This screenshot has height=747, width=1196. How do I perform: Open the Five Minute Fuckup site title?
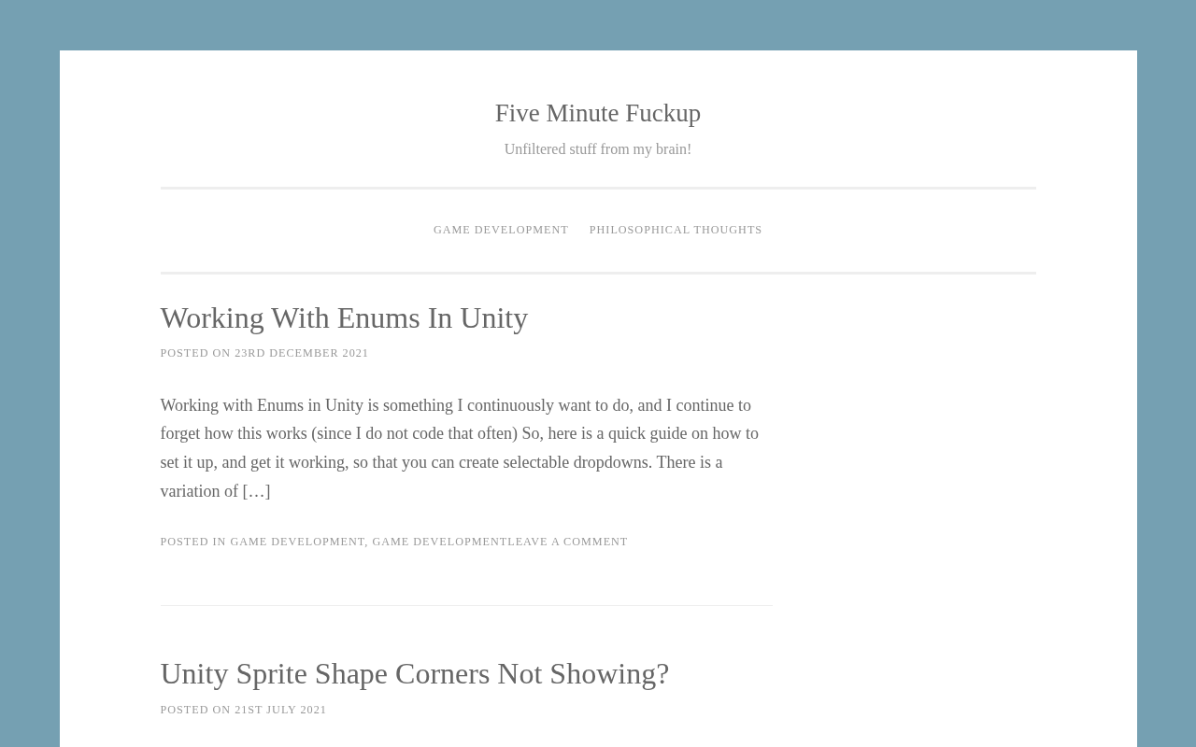tap(597, 113)
